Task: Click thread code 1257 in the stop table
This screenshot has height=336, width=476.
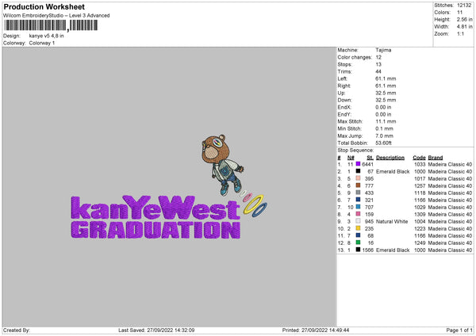Action: click(x=420, y=186)
